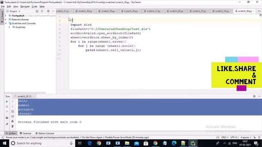262x147 pixels.
Task: Collapse Scratches and Consoles node
Action: pos(5,23)
